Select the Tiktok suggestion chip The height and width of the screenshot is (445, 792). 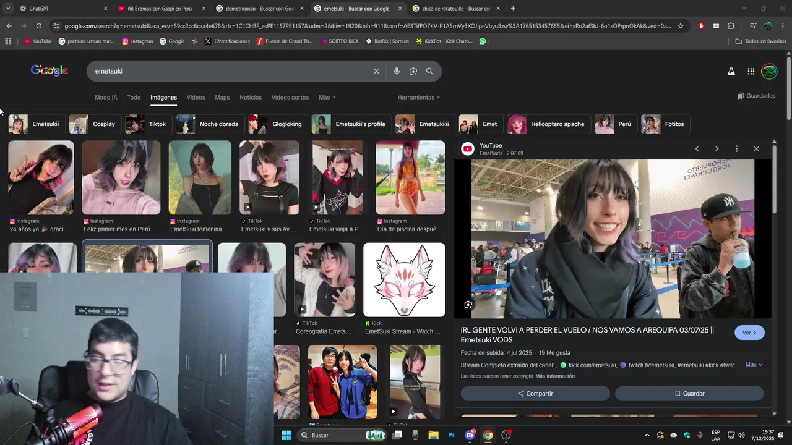point(148,124)
